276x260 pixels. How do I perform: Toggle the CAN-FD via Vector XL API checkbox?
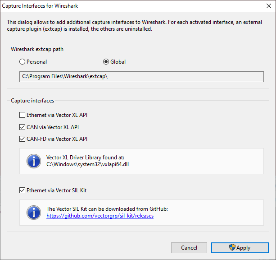[22, 139]
